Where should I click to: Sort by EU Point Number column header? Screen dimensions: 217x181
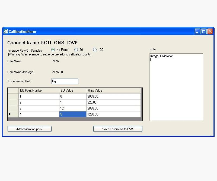pos(39,90)
